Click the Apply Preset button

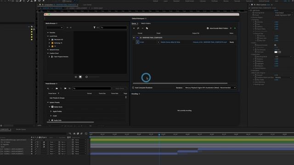tap(119, 88)
